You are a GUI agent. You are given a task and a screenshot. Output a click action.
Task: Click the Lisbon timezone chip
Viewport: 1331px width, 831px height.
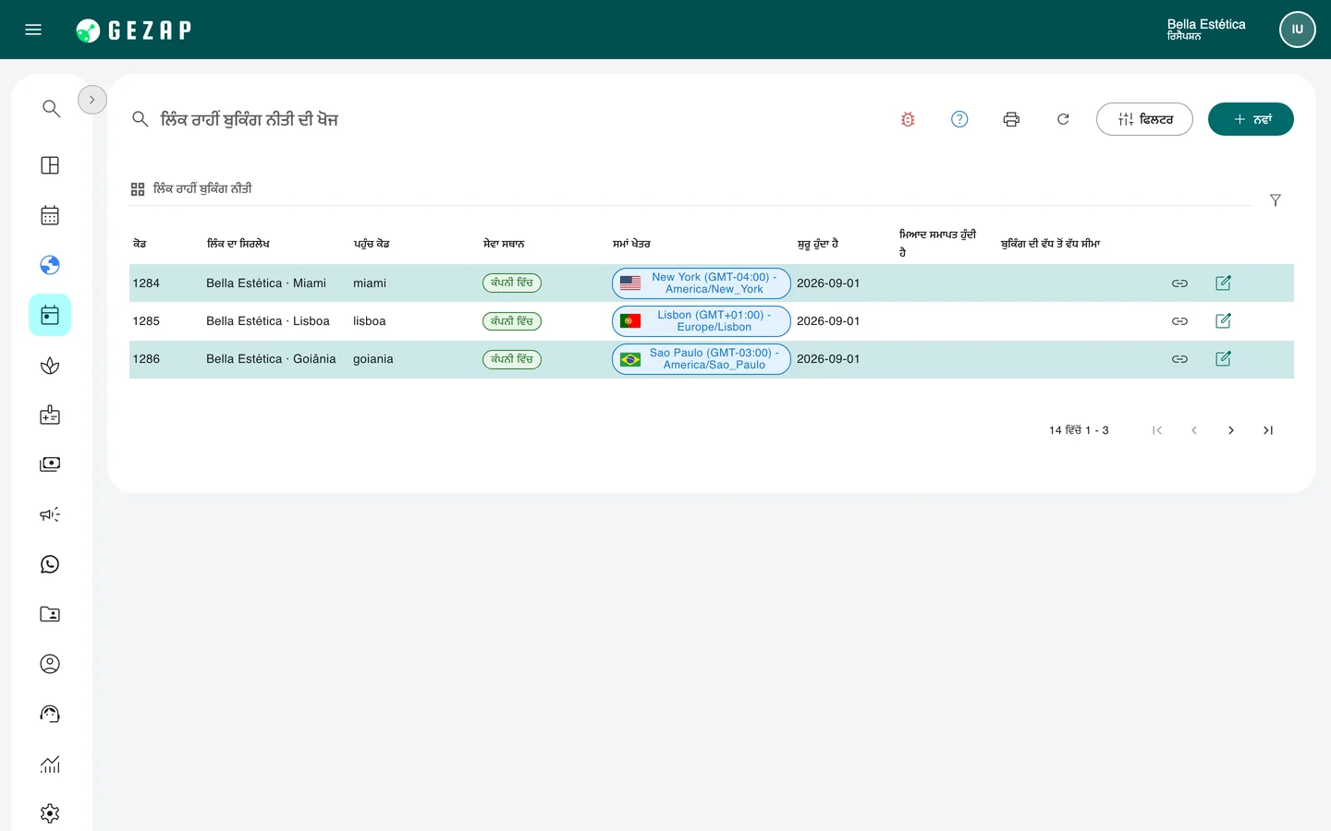tap(702, 320)
